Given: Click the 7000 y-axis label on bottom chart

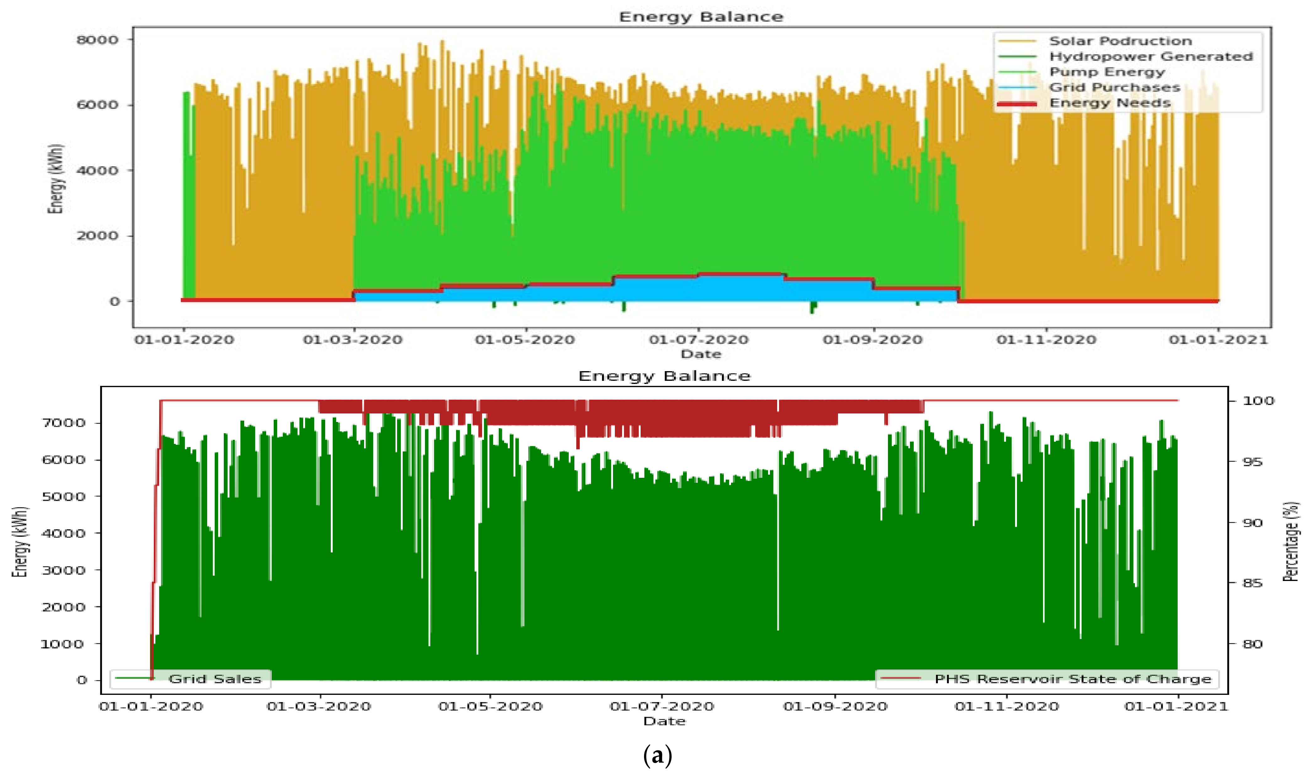Looking at the screenshot, I should (63, 423).
